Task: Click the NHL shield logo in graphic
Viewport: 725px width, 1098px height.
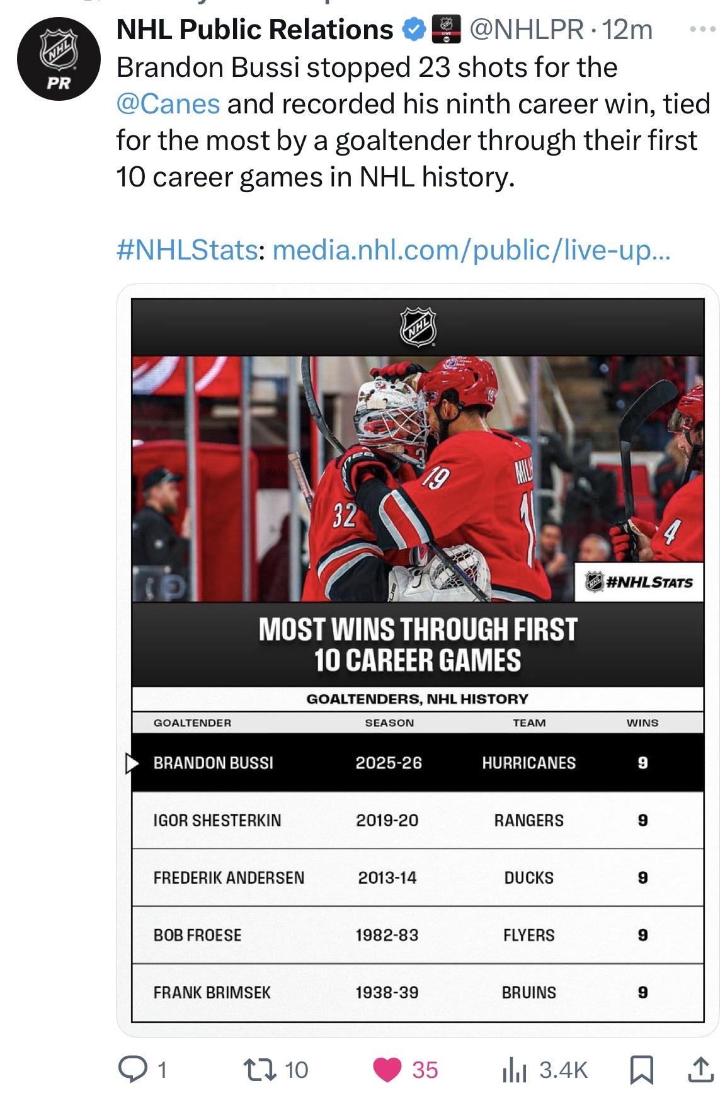Action: [x=418, y=326]
